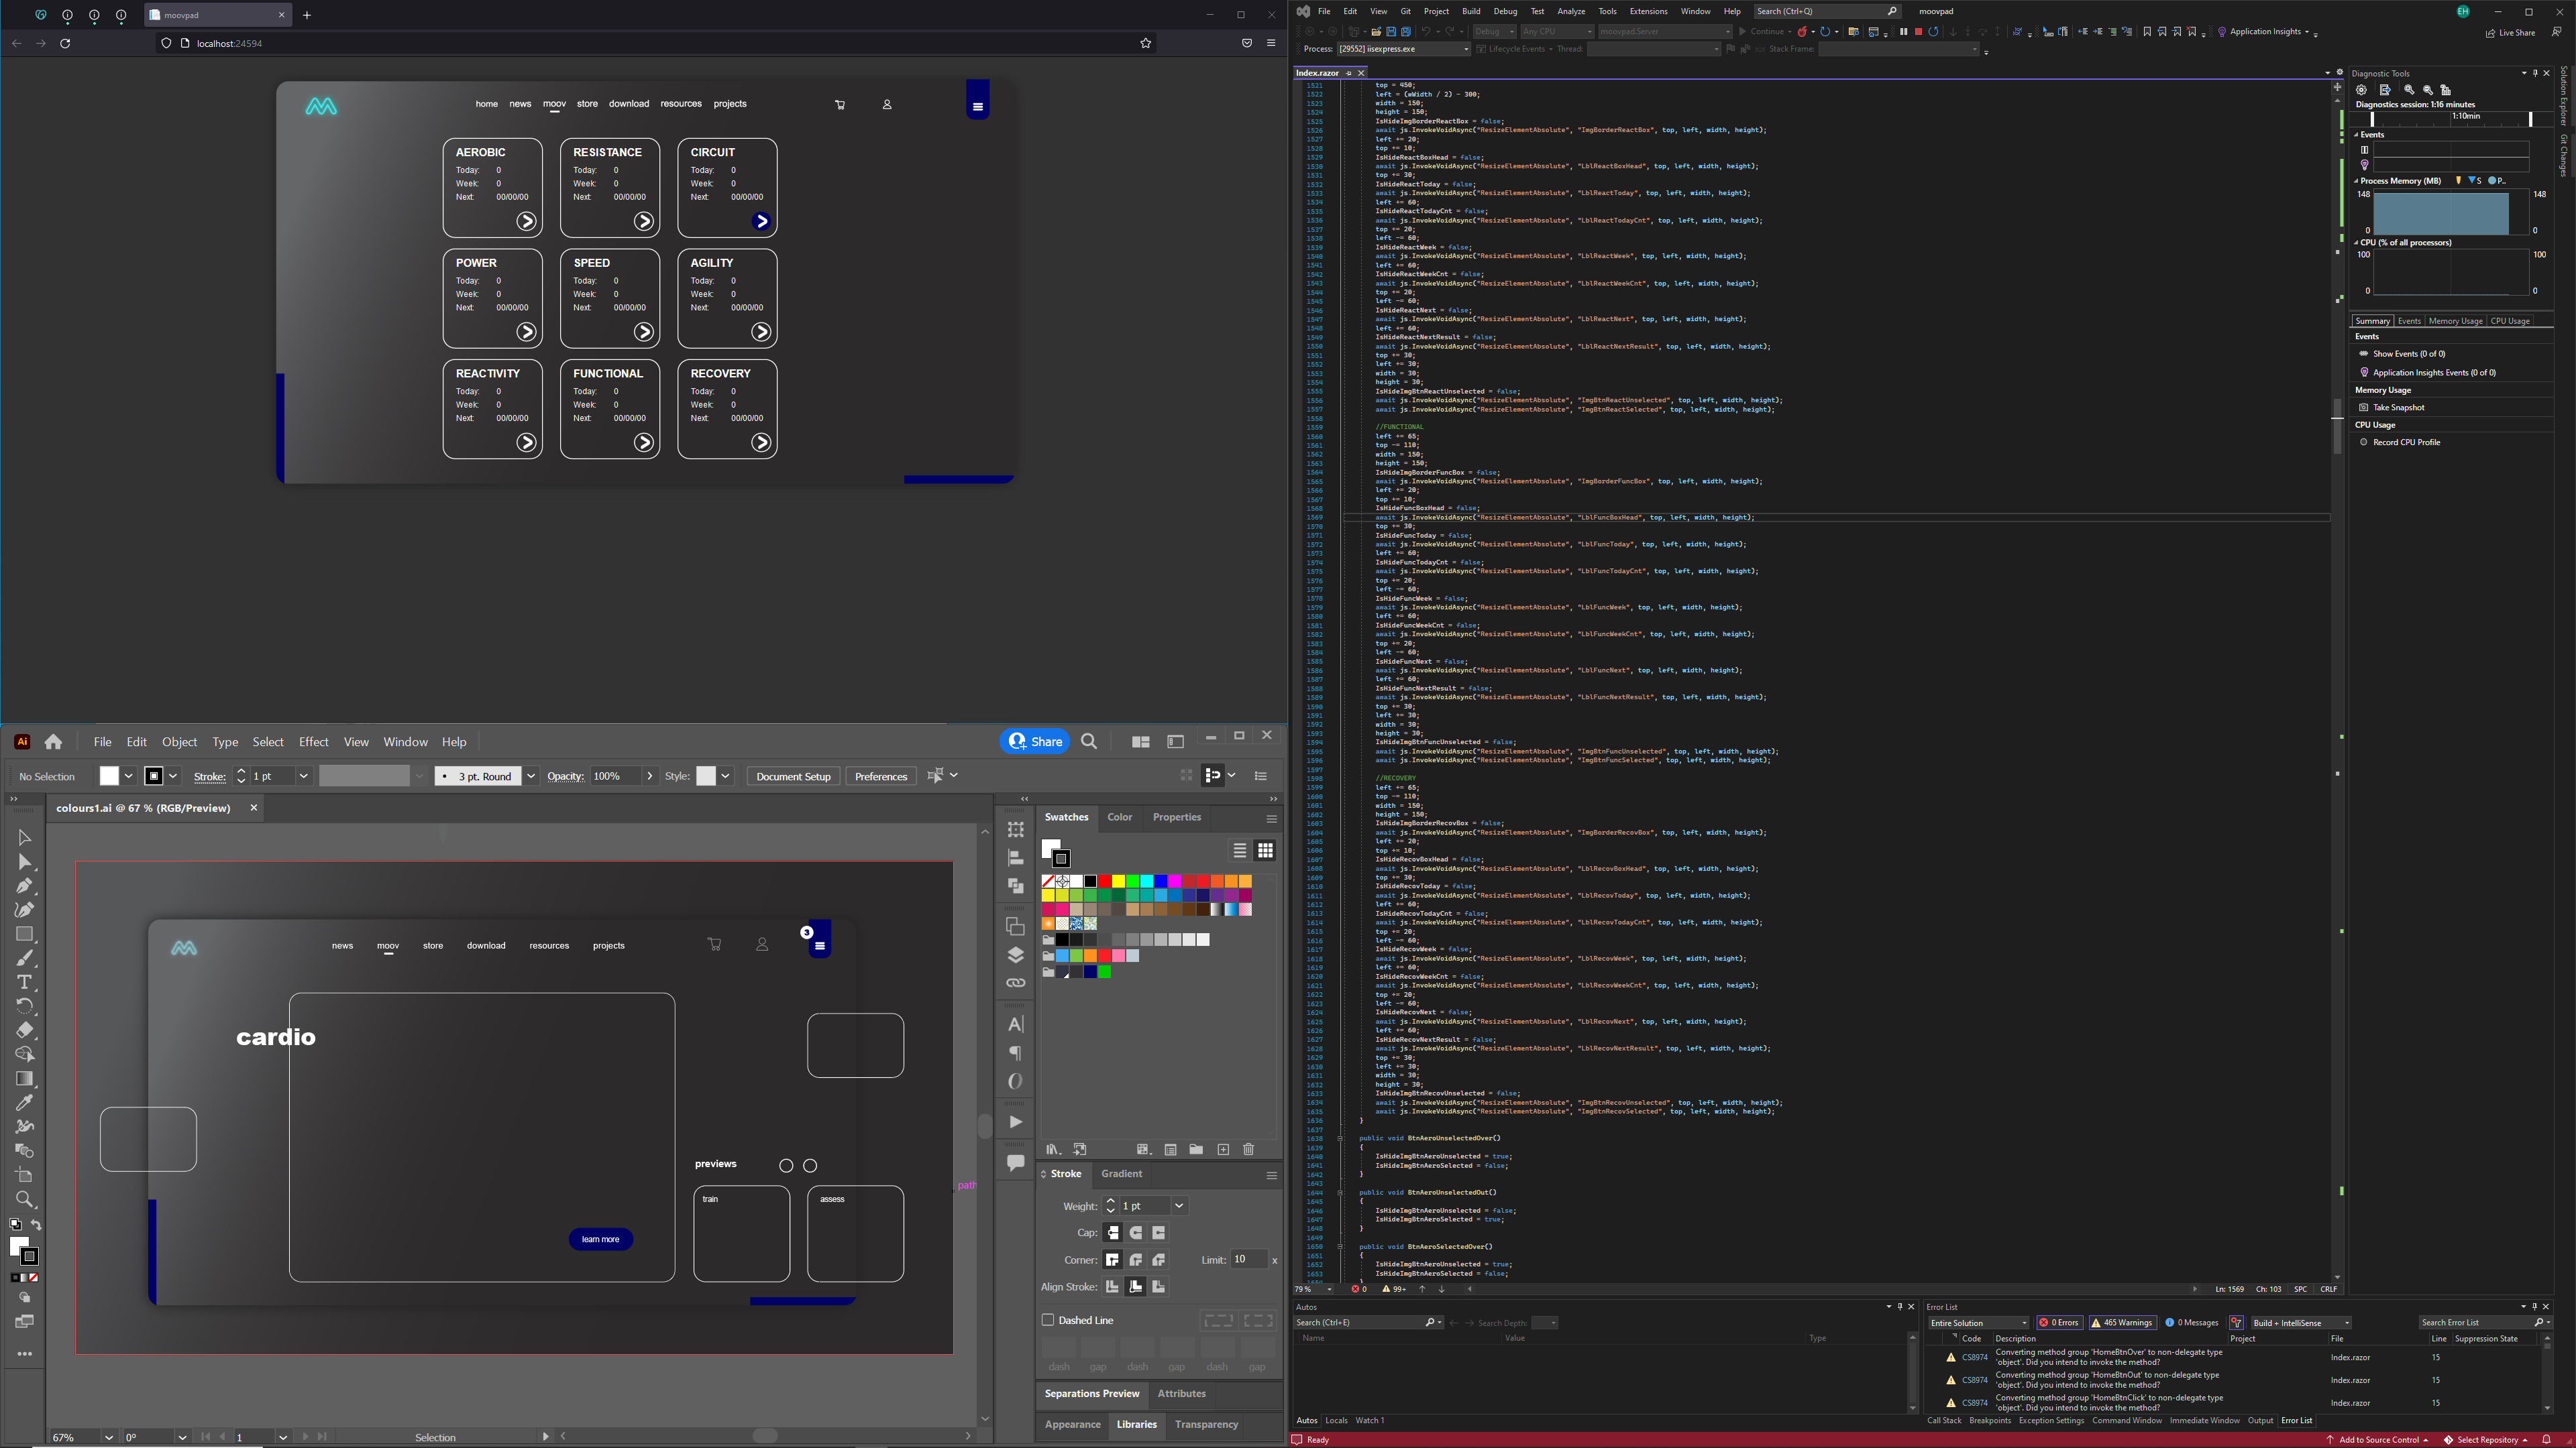Select the Rectangle tool in Illustrator
The image size is (2576, 1448).
(25, 933)
